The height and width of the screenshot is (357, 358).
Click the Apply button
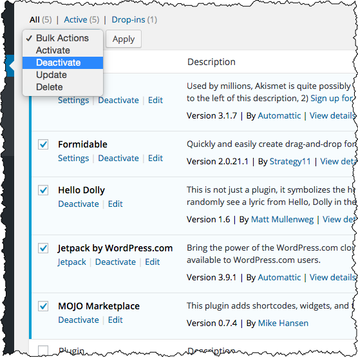(x=124, y=39)
